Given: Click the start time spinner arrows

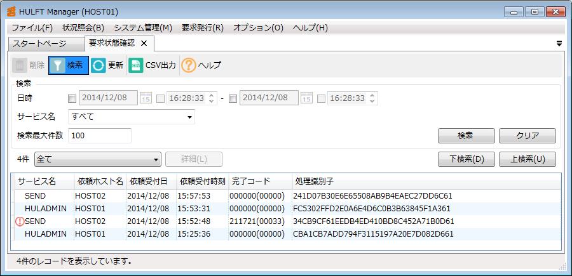Looking at the screenshot, I should pyautogui.click(x=212, y=98).
